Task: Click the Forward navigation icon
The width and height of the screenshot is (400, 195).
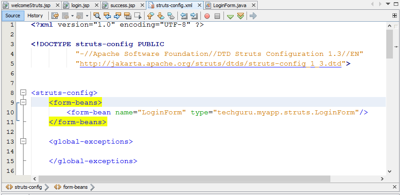Action: click(80, 16)
